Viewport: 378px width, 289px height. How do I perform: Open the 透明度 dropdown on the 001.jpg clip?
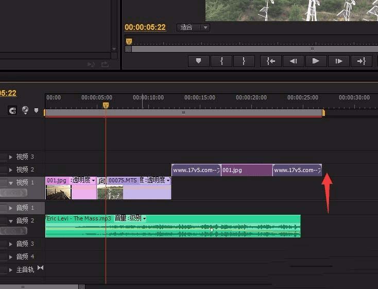tap(93, 180)
